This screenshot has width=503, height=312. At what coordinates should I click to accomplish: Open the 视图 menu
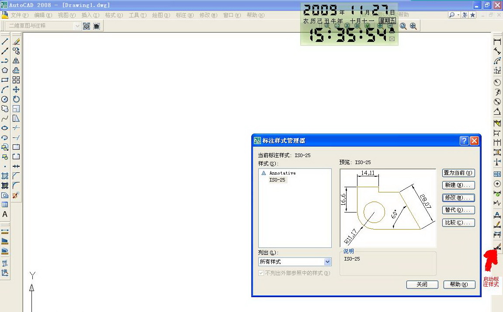[67, 15]
